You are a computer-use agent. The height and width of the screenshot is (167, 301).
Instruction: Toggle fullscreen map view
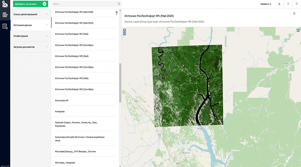(298, 30)
